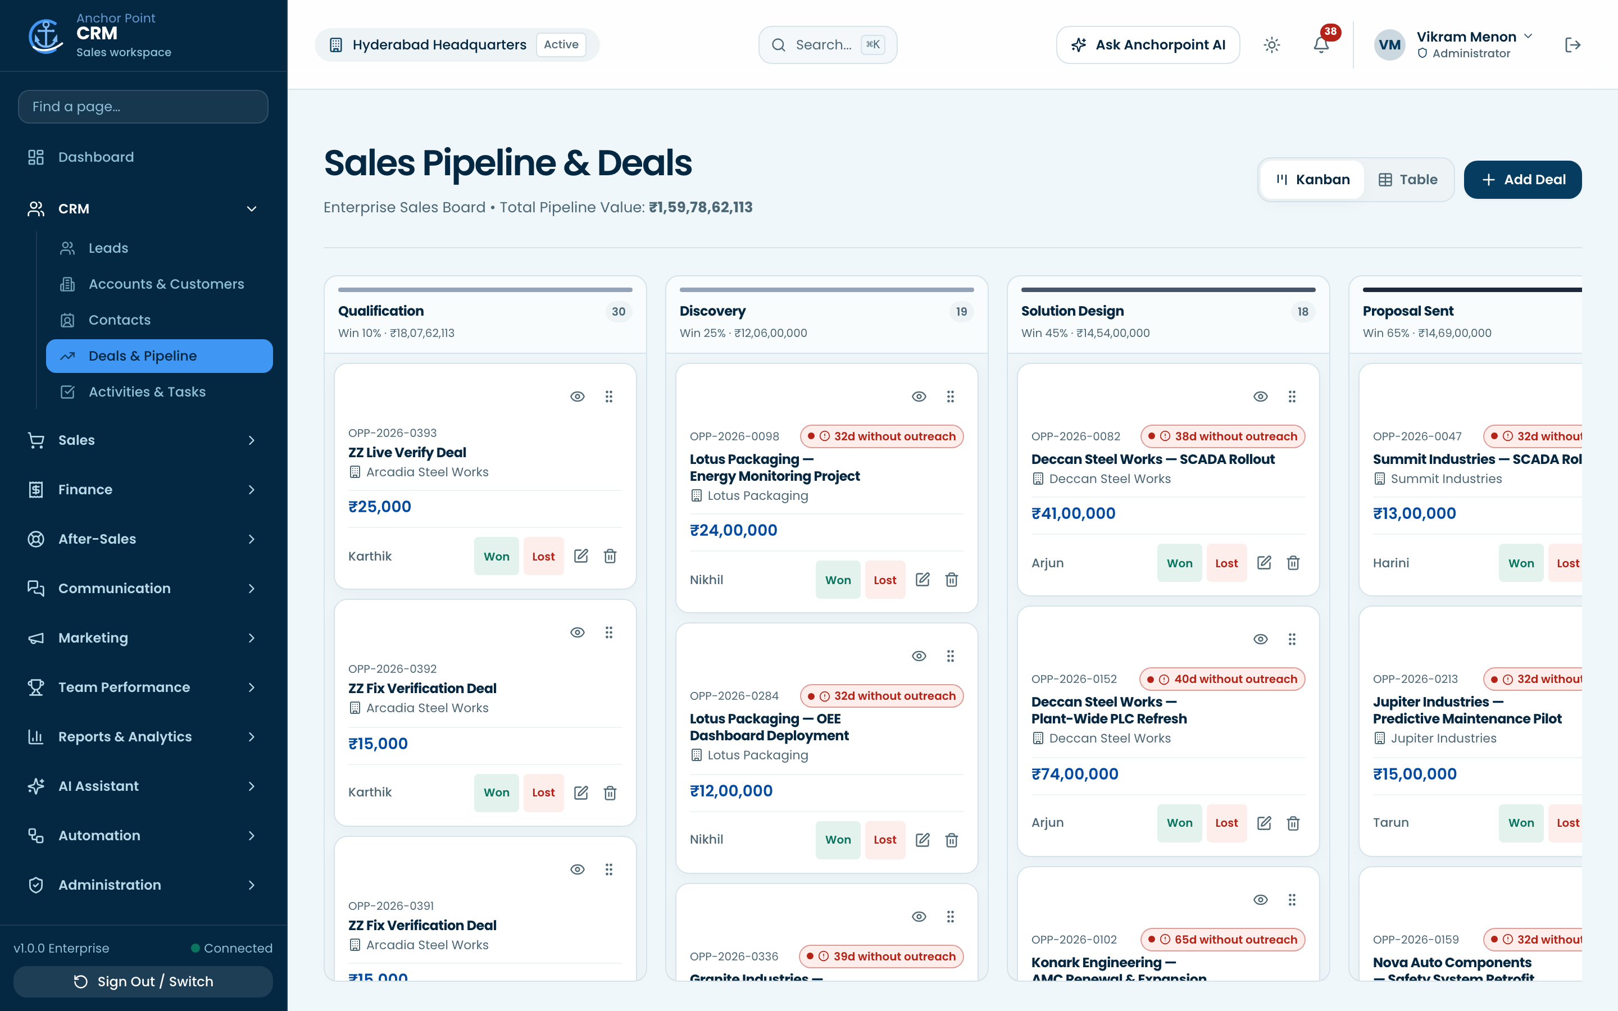Image resolution: width=1618 pixels, height=1011 pixels.
Task: Expand the Reports & Analytics section
Action: click(x=143, y=737)
